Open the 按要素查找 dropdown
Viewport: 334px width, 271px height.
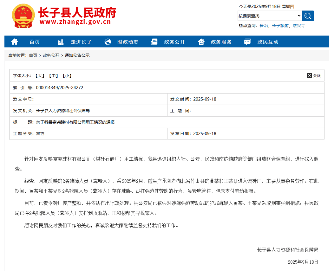(x=299, y=15)
